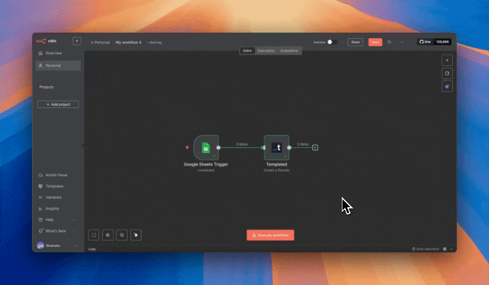This screenshot has width=489, height=285.
Task: Select the Templated node
Action: coord(277,148)
